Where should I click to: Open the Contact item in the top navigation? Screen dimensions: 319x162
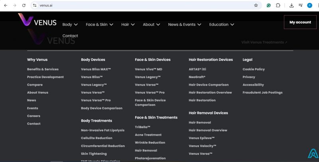(x=70, y=36)
